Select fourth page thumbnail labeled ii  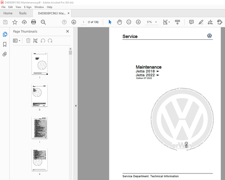tap(40, 160)
